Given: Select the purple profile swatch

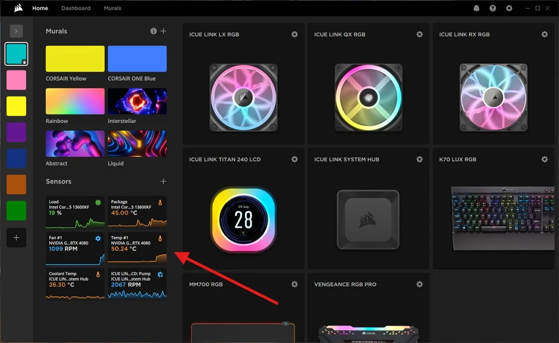Looking at the screenshot, I should pos(16,132).
